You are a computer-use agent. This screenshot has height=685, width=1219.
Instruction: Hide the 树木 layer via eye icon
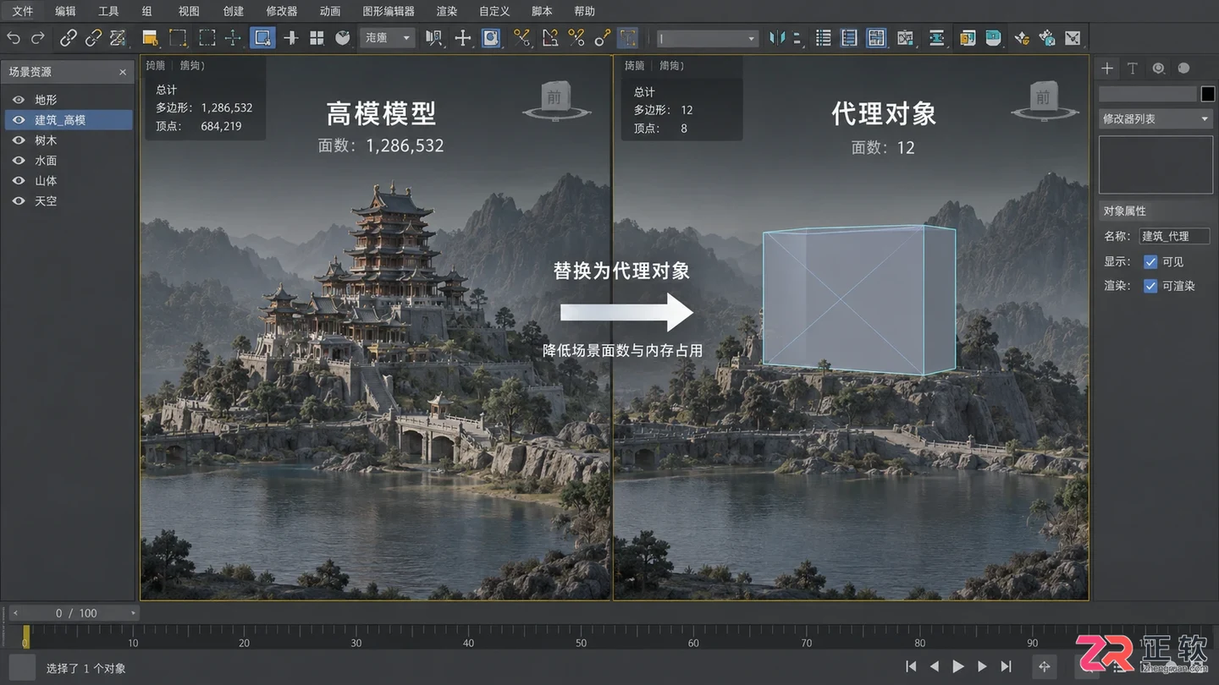point(18,140)
